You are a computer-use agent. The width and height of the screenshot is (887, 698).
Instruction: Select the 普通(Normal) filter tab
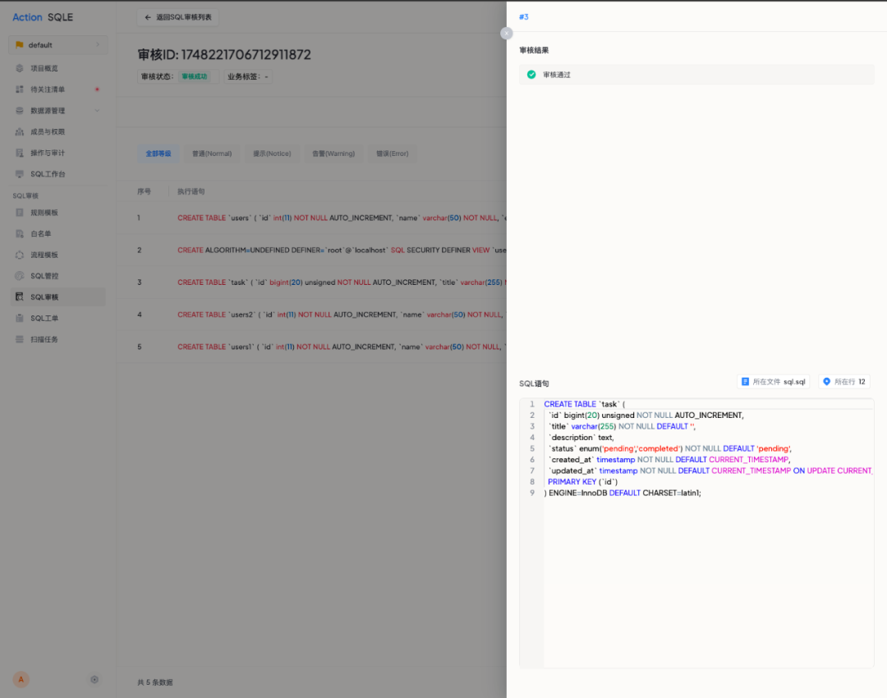point(212,154)
